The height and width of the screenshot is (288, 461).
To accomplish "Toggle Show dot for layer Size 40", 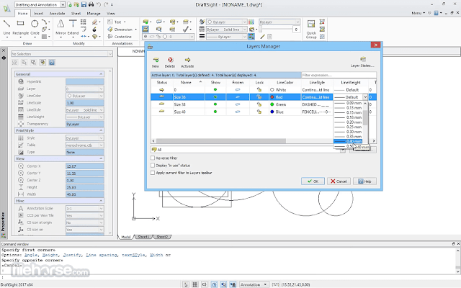I will pos(215,112).
